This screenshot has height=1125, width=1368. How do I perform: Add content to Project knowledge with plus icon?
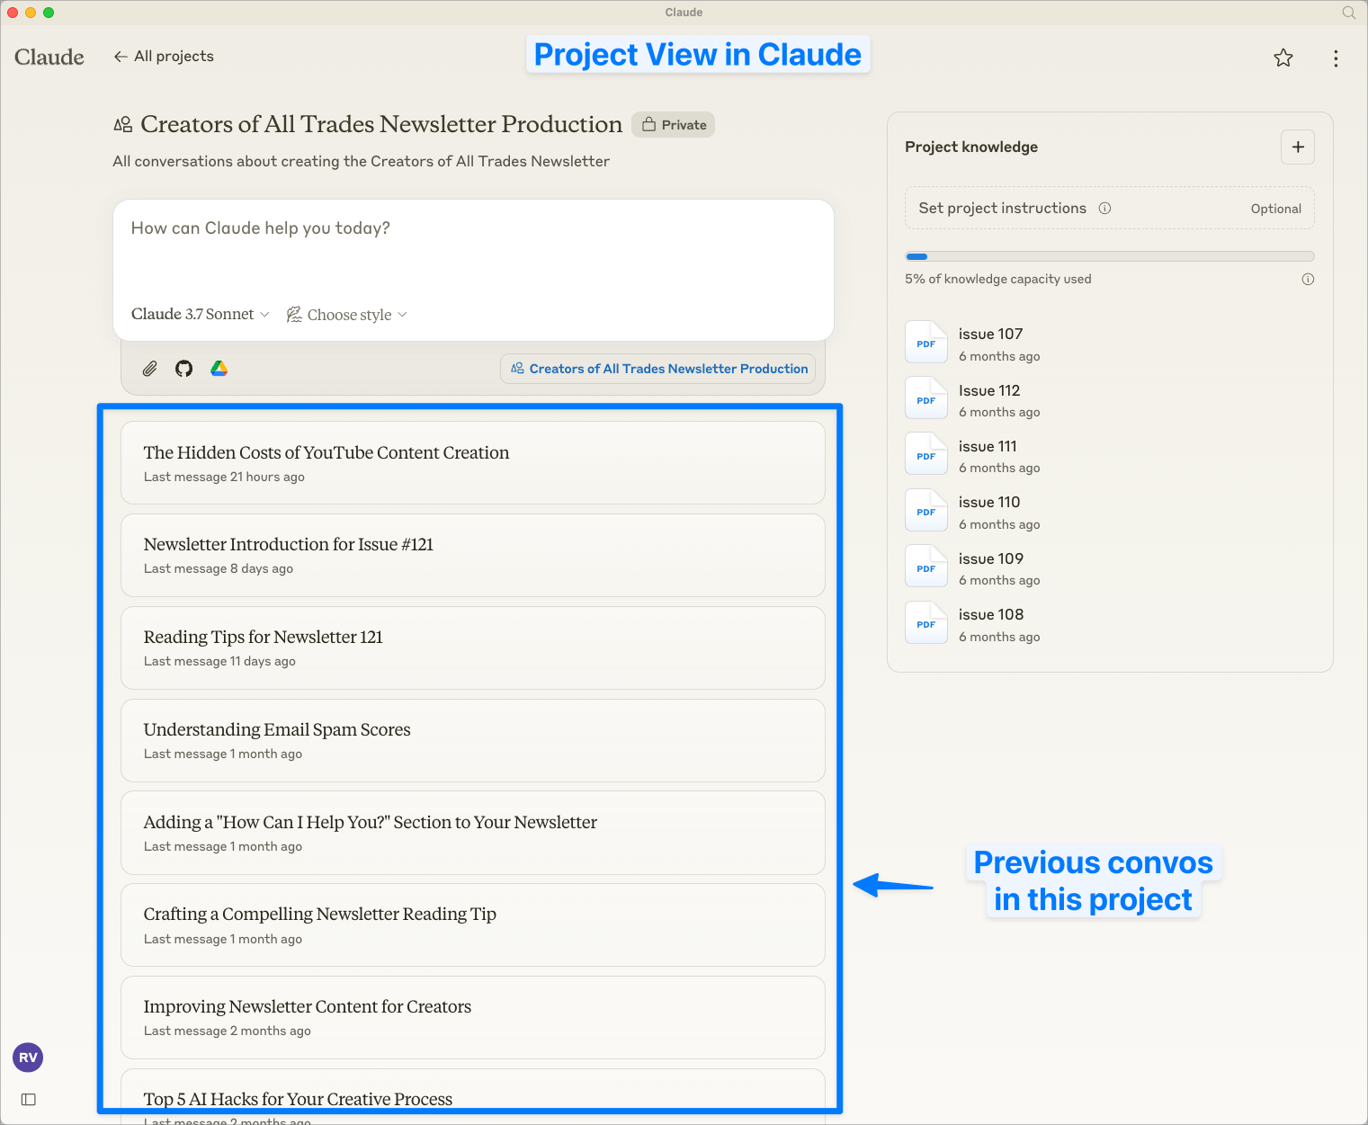pos(1297,147)
